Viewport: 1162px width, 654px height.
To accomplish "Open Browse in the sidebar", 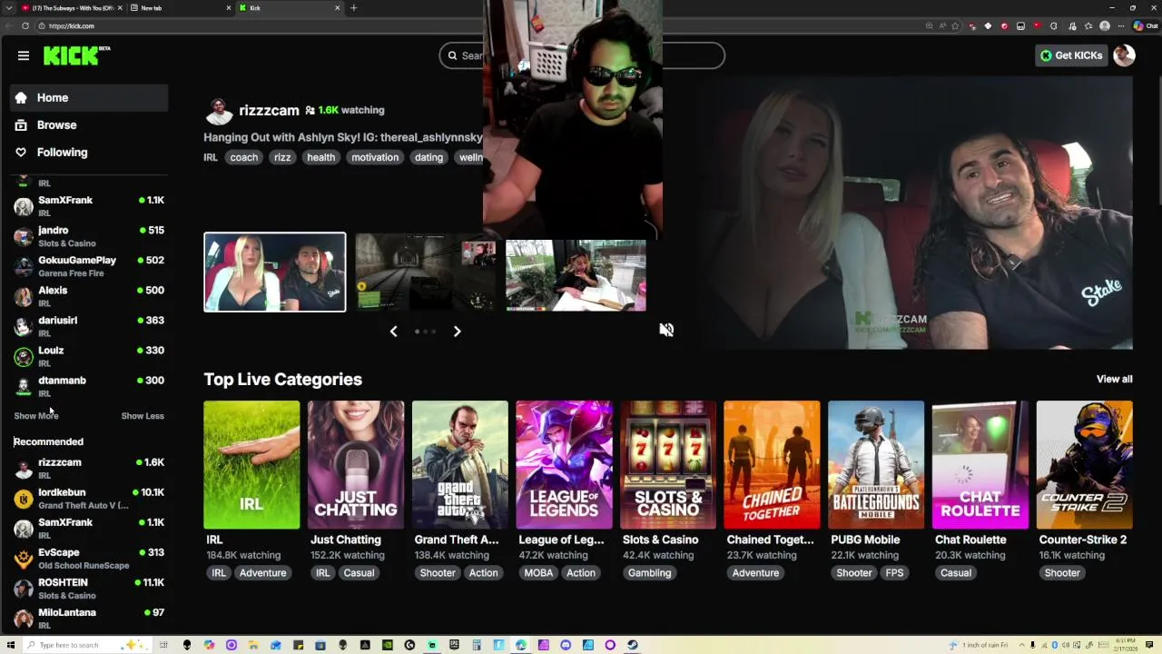I will click(x=89, y=125).
